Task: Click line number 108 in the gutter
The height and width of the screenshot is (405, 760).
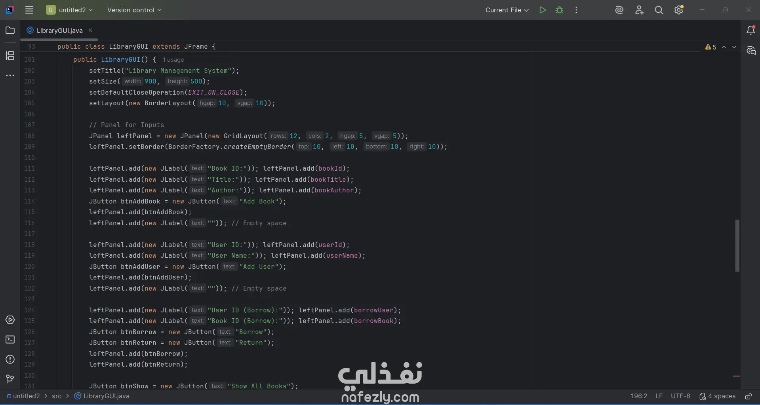Action: pyautogui.click(x=29, y=136)
